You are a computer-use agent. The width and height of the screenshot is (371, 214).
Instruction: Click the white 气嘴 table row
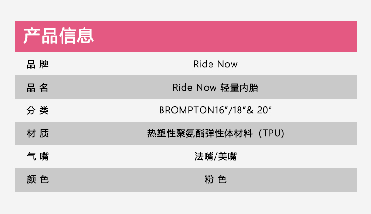click(186, 156)
